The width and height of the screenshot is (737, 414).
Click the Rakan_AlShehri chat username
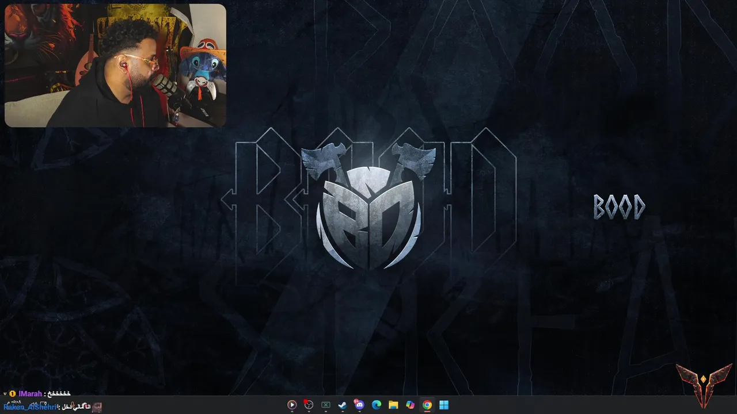coord(29,407)
